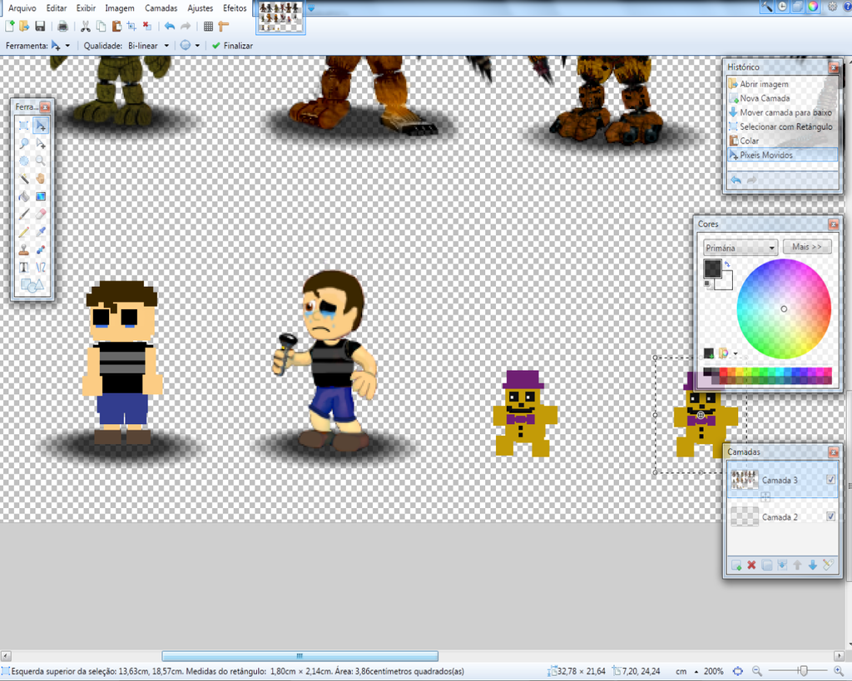Viewport: 852px width, 681px height.
Task: Select the Color Picker eyedropper tool
Action: pos(41,232)
